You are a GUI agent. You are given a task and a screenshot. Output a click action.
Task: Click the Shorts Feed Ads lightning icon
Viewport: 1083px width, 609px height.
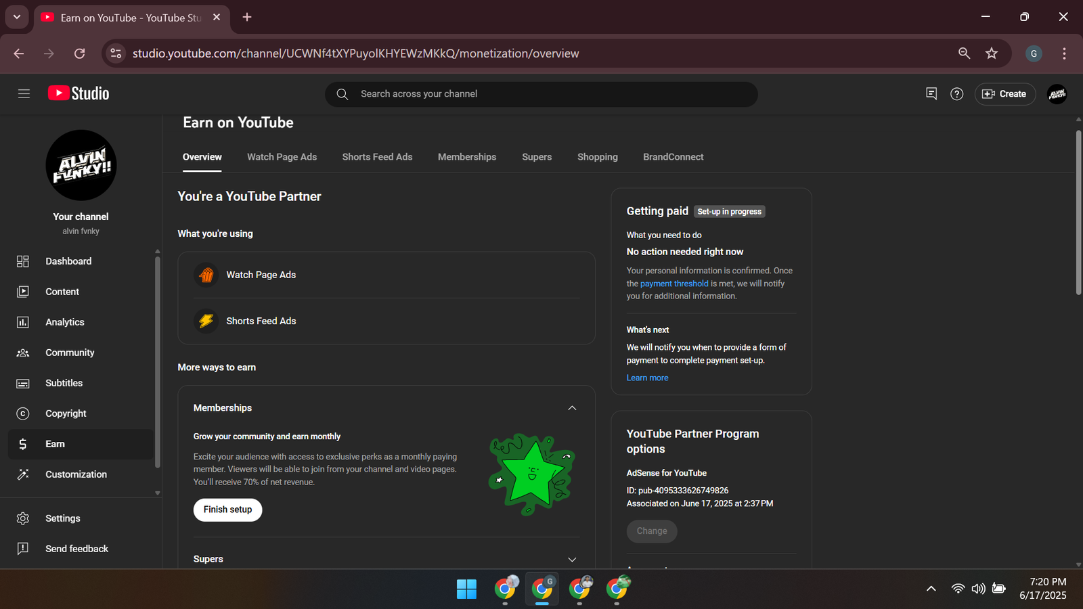(x=206, y=321)
